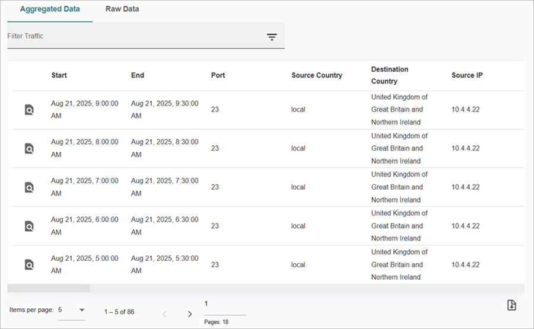Click the 'Pages: 18' label
This screenshot has width=534, height=329.
pyautogui.click(x=216, y=322)
